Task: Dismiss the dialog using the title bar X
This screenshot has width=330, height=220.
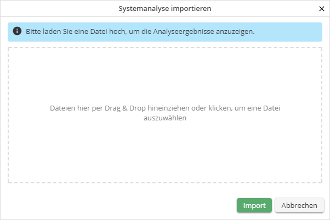Action: (322, 9)
